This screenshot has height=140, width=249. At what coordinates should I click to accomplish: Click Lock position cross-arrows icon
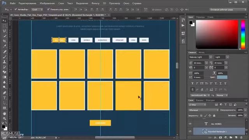click(210, 115)
